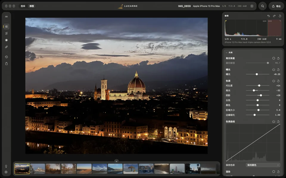286x178 pixels.
Task: Undo the last edit with the left arrow
Action: coord(268,16)
